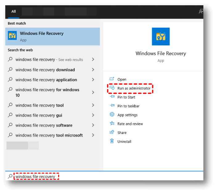Click search icon beside 'See web results'

coord(10,59)
